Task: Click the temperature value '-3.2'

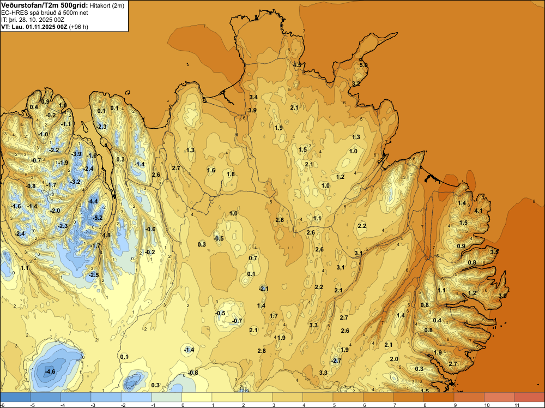Action: tap(75, 182)
